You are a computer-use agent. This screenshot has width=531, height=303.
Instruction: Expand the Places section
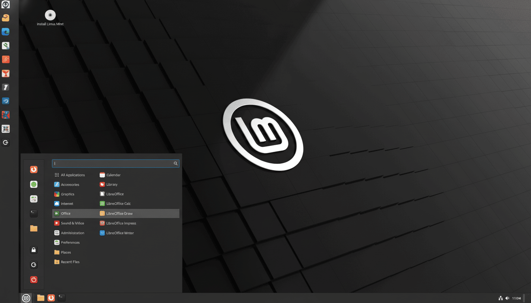tap(66, 252)
